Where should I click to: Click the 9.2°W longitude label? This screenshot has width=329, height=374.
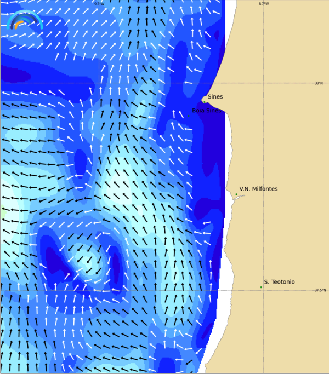click(x=99, y=4)
